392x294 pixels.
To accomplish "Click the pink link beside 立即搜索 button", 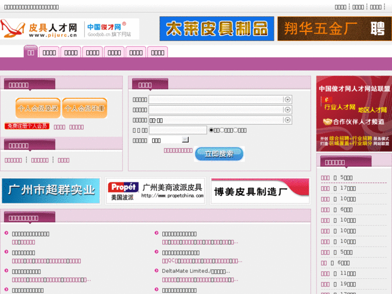I will (178, 151).
